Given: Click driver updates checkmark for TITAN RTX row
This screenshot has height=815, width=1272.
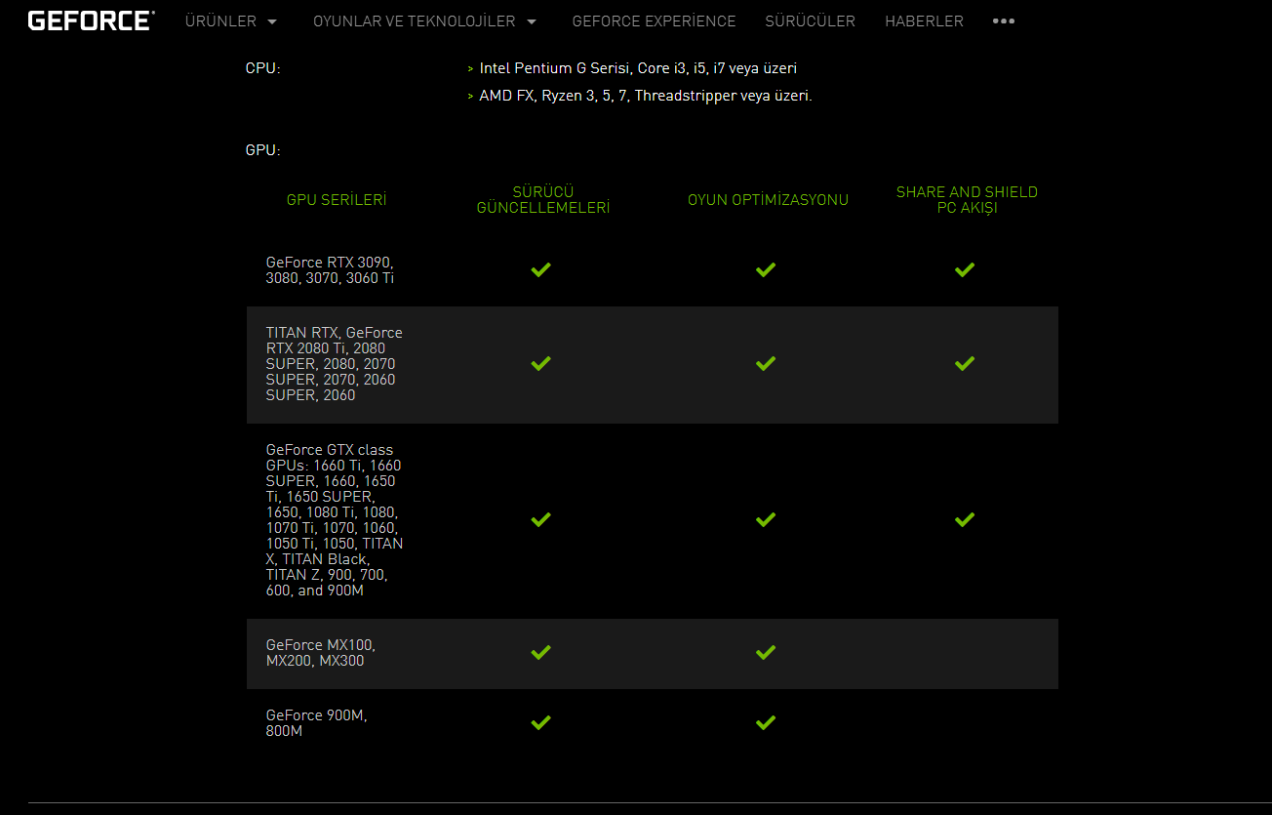Looking at the screenshot, I should tap(540, 363).
